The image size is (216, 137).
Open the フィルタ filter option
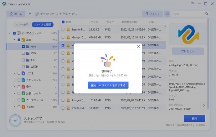pos(152,14)
